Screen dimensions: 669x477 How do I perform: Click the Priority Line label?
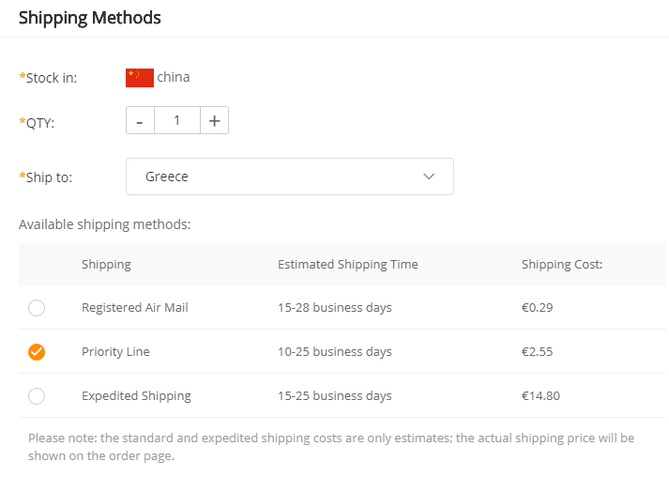(115, 352)
